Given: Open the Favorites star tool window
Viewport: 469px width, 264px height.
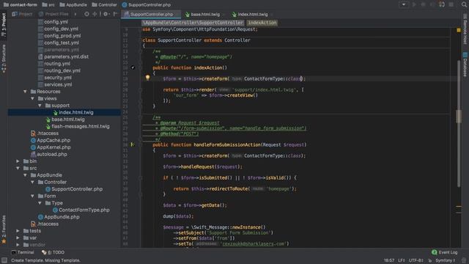Looking at the screenshot, I should 4,230.
